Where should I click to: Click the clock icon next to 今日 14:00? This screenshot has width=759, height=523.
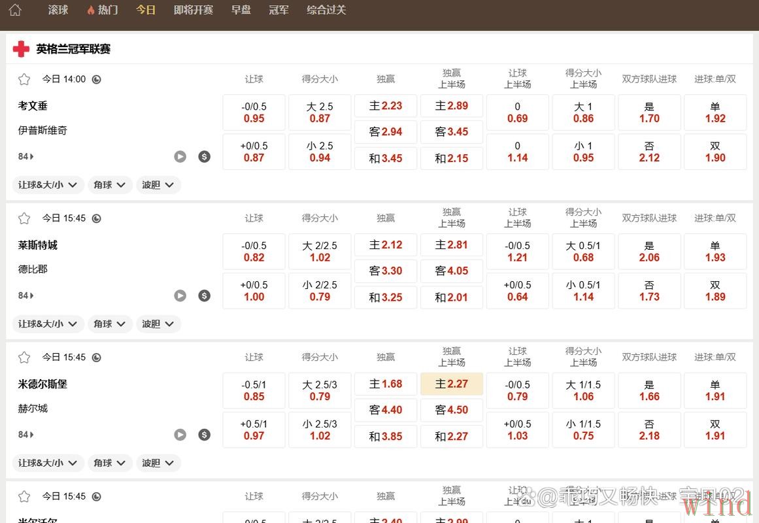coord(96,79)
